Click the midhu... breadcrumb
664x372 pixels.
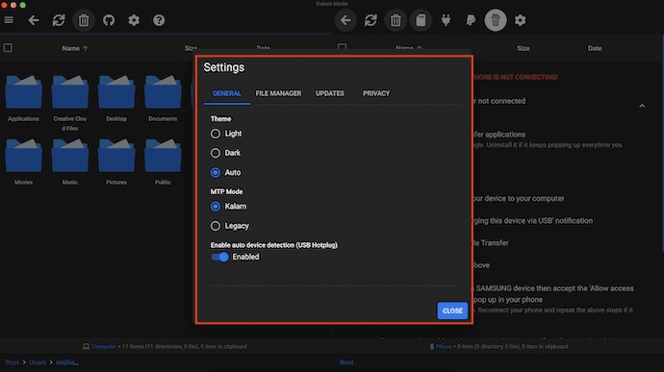point(67,362)
